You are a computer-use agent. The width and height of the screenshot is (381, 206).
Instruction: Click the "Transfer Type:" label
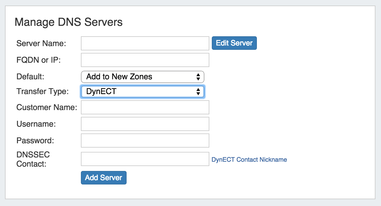[43, 91]
